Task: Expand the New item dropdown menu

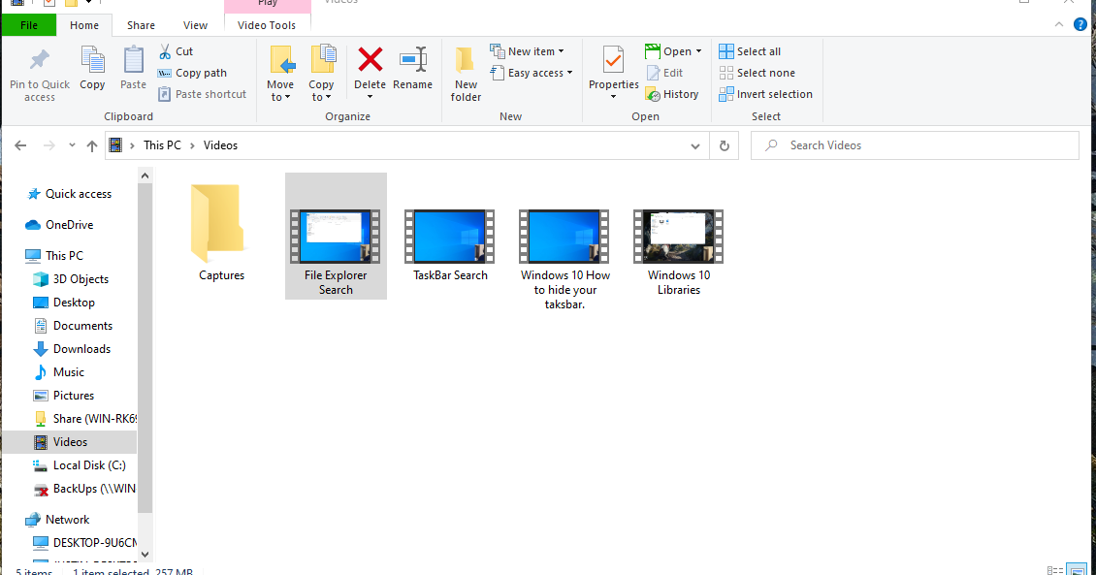Action: (529, 50)
